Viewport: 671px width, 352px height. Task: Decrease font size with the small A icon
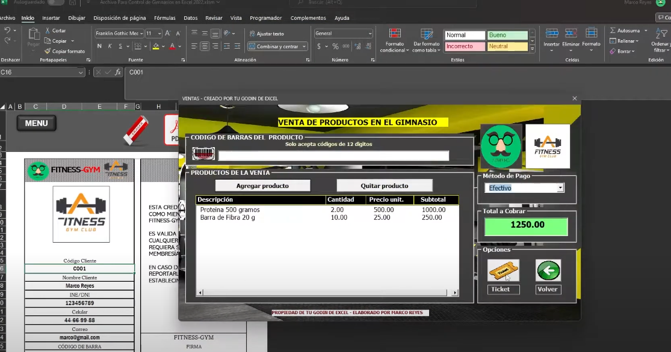178,33
